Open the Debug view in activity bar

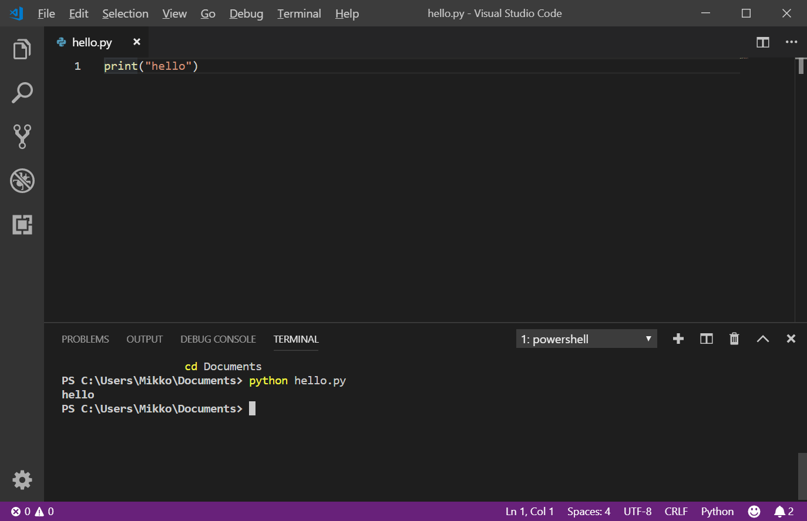pos(22,181)
